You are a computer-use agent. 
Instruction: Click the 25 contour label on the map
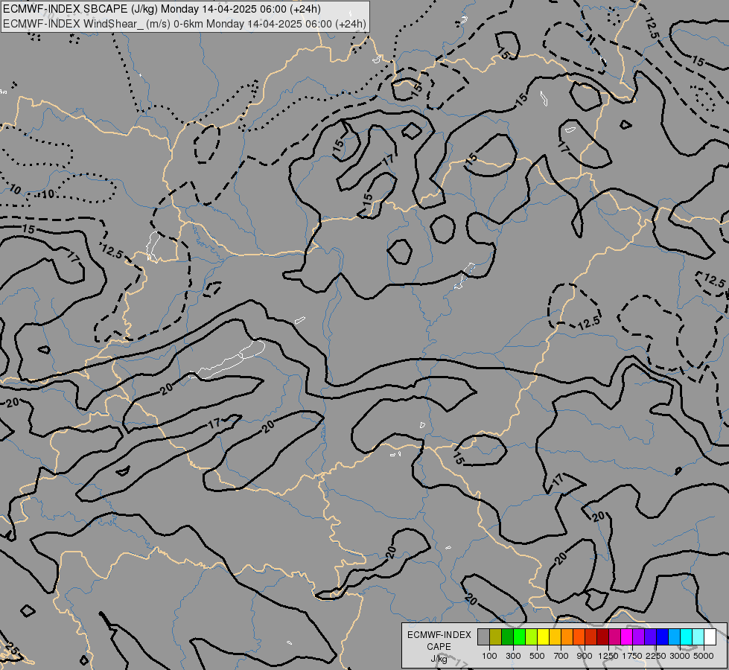[12, 650]
